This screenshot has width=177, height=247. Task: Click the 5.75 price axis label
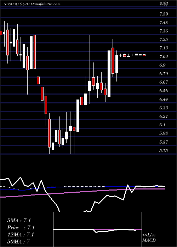click(164, 151)
